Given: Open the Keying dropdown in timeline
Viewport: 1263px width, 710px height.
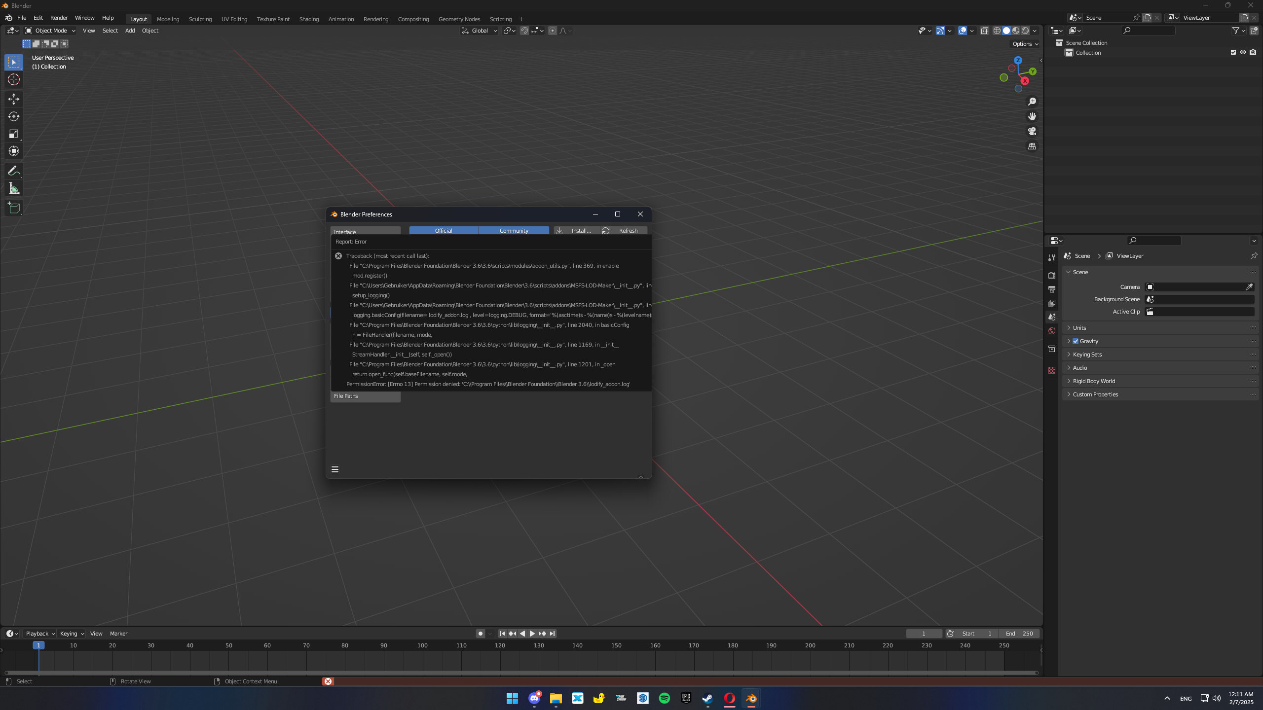Looking at the screenshot, I should pyautogui.click(x=72, y=634).
